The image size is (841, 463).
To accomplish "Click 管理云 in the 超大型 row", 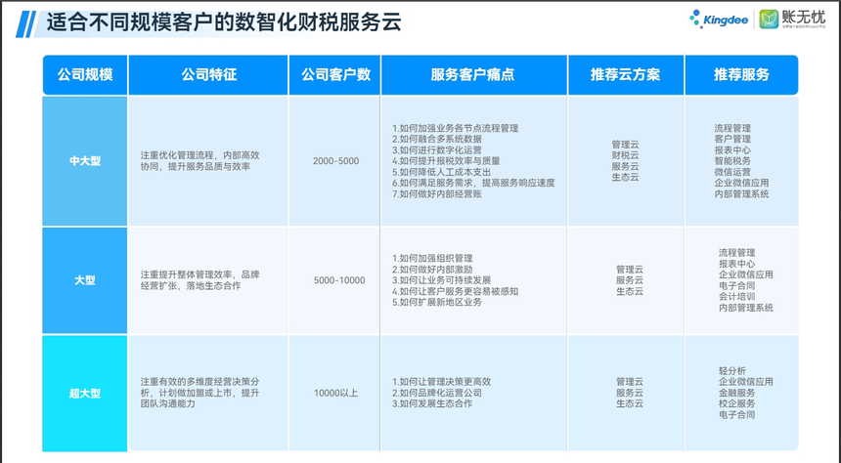I will pyautogui.click(x=630, y=382).
